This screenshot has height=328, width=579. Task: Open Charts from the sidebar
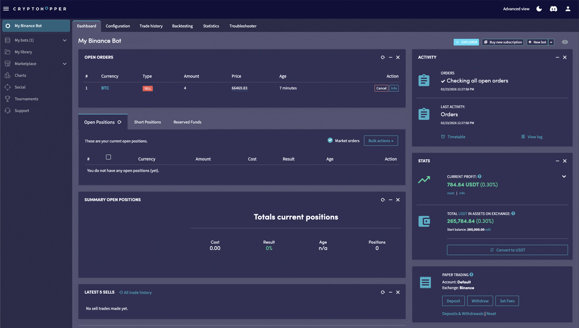click(20, 76)
